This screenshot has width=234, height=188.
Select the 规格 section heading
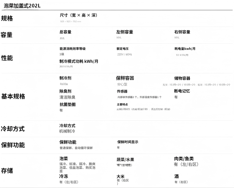(7, 18)
